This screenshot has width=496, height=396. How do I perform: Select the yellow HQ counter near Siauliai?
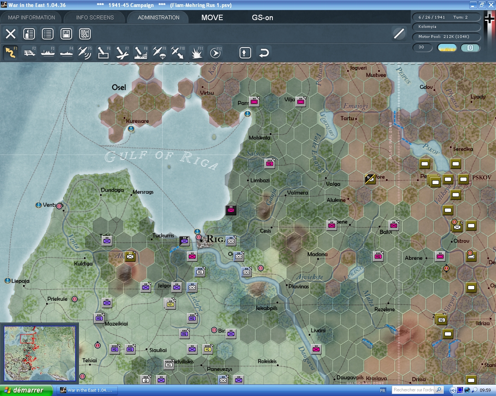[207, 349]
